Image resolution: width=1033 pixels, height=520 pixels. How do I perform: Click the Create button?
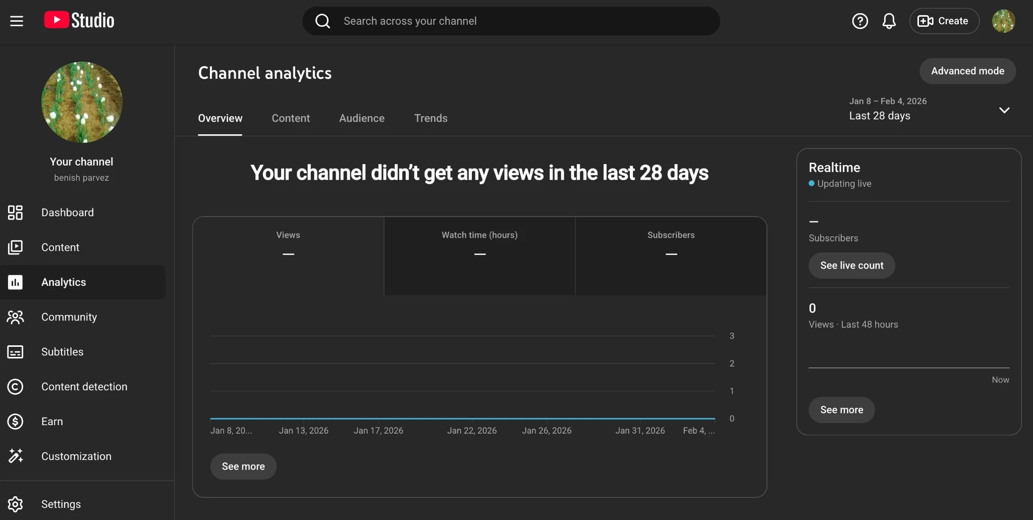point(944,21)
